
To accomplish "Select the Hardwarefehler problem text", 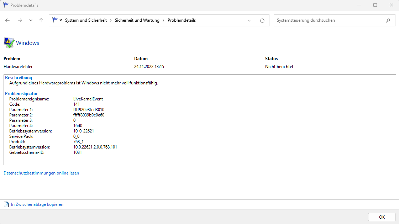I will pyautogui.click(x=18, y=67).
